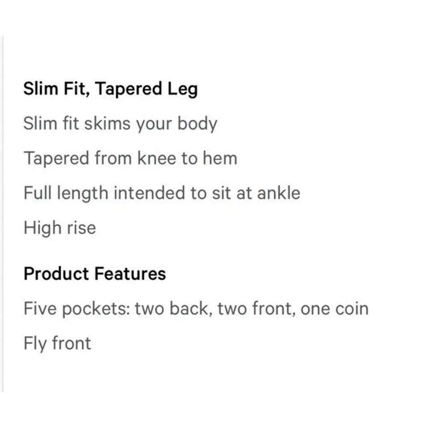Select the 'Slim fit skims your body' line
The width and height of the screenshot is (428, 428).
click(x=120, y=124)
